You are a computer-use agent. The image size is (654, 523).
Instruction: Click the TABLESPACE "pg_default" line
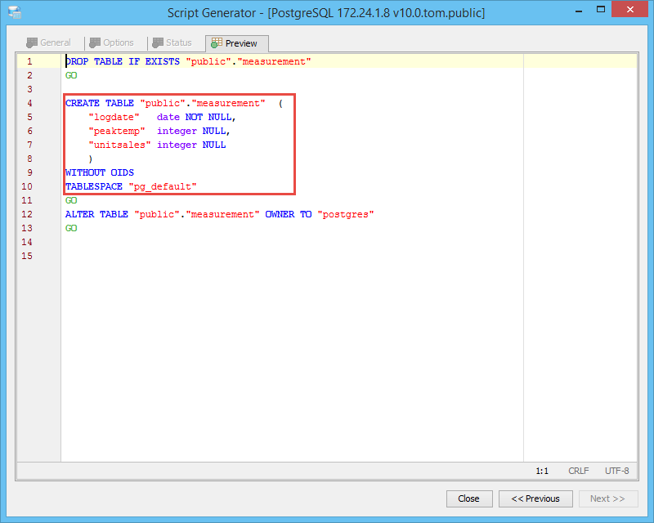click(x=131, y=186)
